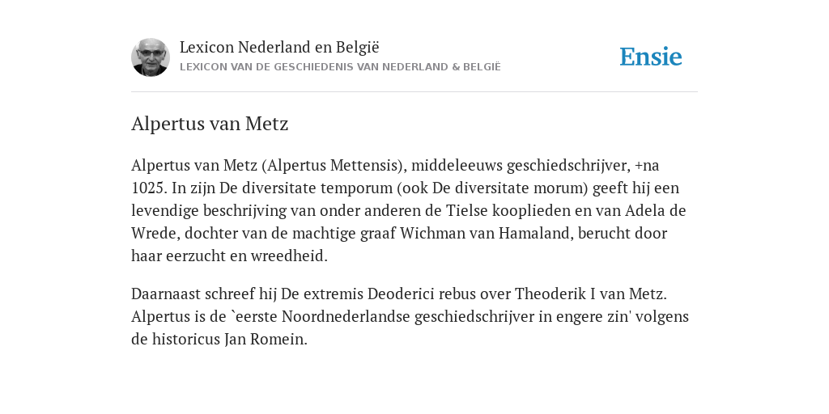This screenshot has width=829, height=414.
Task: Click the phrase Alpertus Mettensis in parentheses
Action: pyautogui.click(x=332, y=165)
